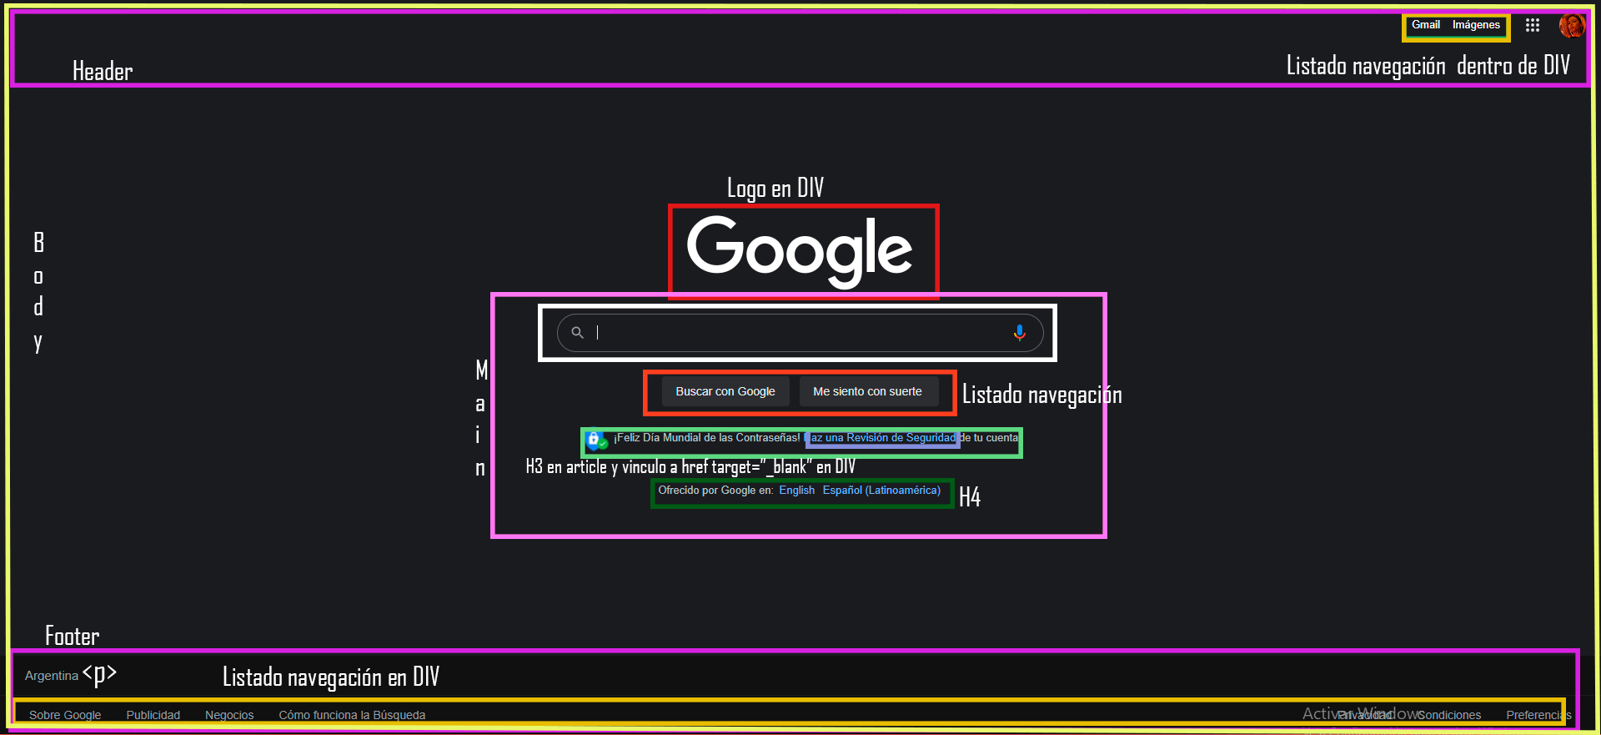Image resolution: width=1601 pixels, height=735 pixels.
Task: Open the Condiciones footer link
Action: (x=1451, y=715)
